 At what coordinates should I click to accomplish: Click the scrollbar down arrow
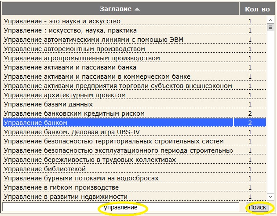271,197
